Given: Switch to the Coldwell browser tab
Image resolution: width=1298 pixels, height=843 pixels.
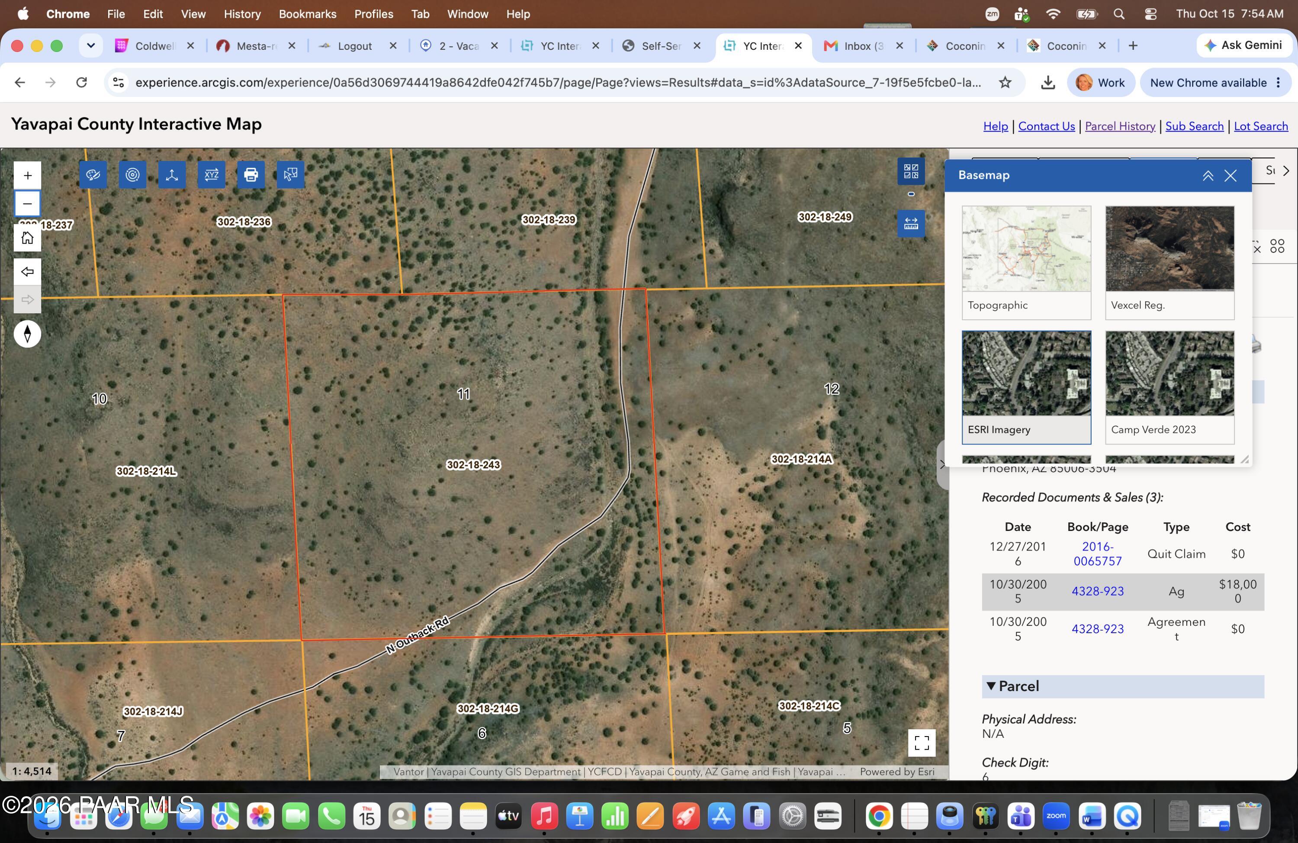Looking at the screenshot, I should 155,46.
